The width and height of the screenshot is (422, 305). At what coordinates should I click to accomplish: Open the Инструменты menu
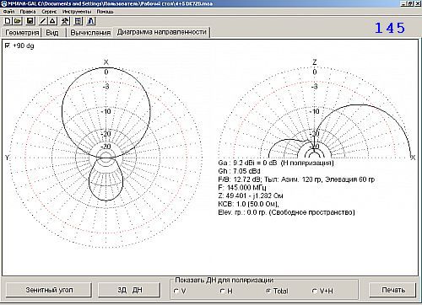(x=77, y=12)
